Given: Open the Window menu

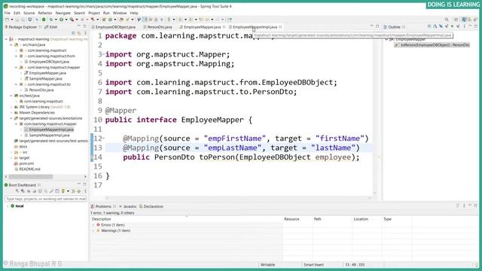Looking at the screenshot, I should [120, 13].
